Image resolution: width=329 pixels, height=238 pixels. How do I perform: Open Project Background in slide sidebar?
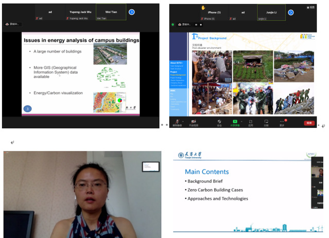click(x=177, y=75)
